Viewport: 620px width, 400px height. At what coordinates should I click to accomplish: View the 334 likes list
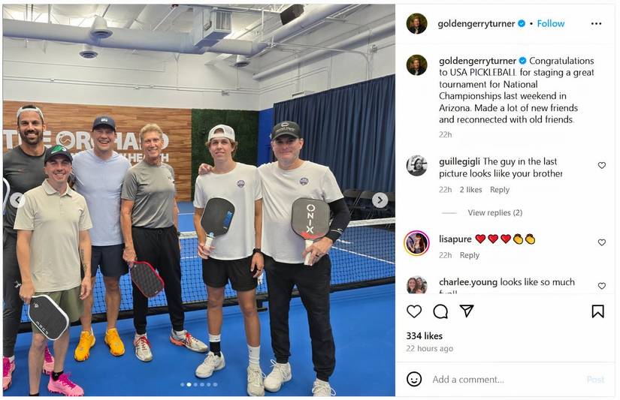425,335
